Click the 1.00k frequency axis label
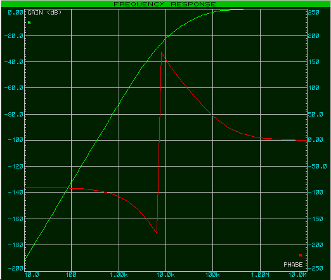 [119, 275]
